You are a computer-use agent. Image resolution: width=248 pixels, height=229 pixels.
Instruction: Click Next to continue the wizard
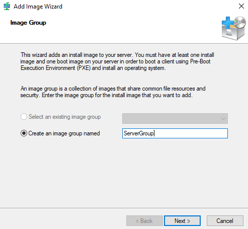[x=182, y=221]
